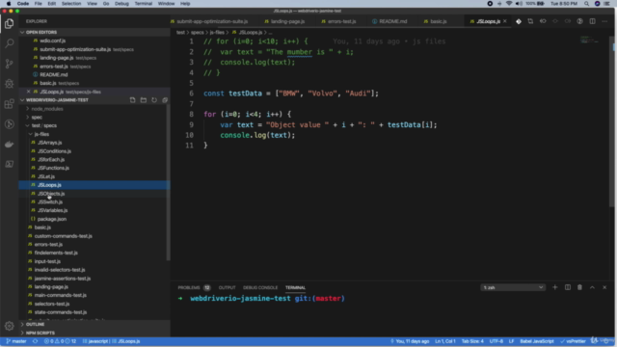This screenshot has width=617, height=347.
Task: Open package.json in file tree
Action: pyautogui.click(x=51, y=219)
